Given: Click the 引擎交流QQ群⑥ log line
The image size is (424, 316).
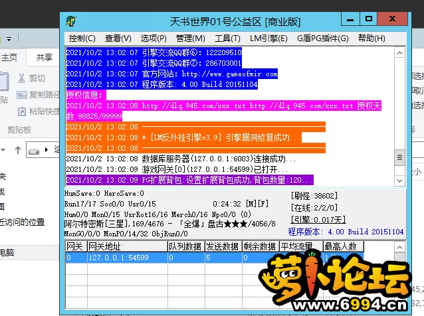Looking at the screenshot, I should (154, 52).
